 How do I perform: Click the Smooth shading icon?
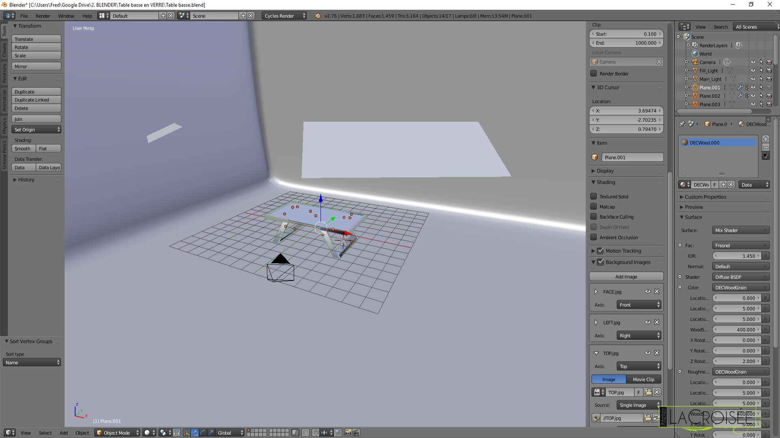point(22,149)
